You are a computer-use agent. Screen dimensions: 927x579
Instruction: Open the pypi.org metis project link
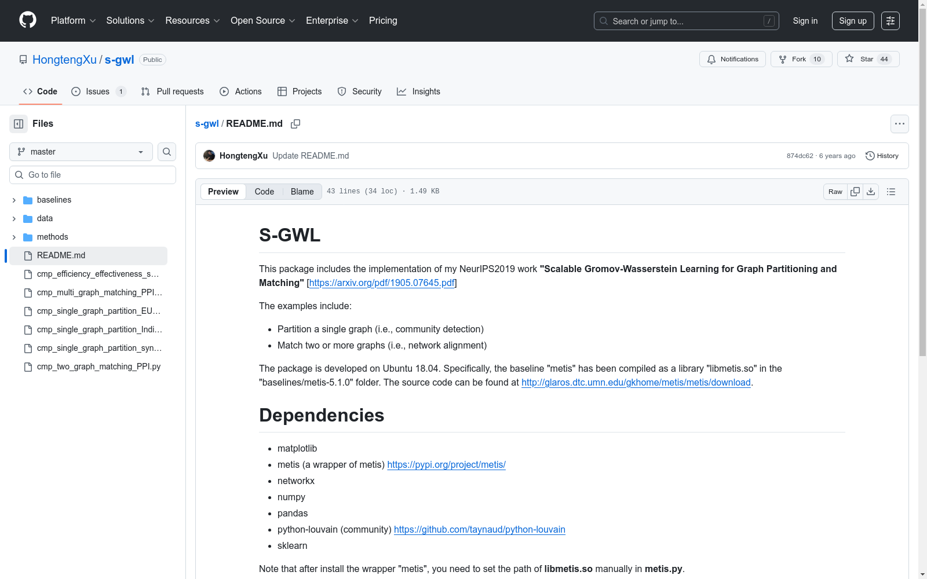(x=446, y=464)
